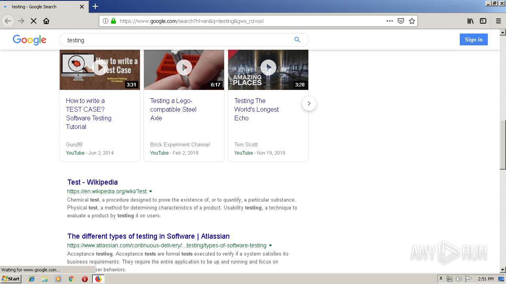
Task: Open the Opera icon in taskbar
Action: point(85,279)
